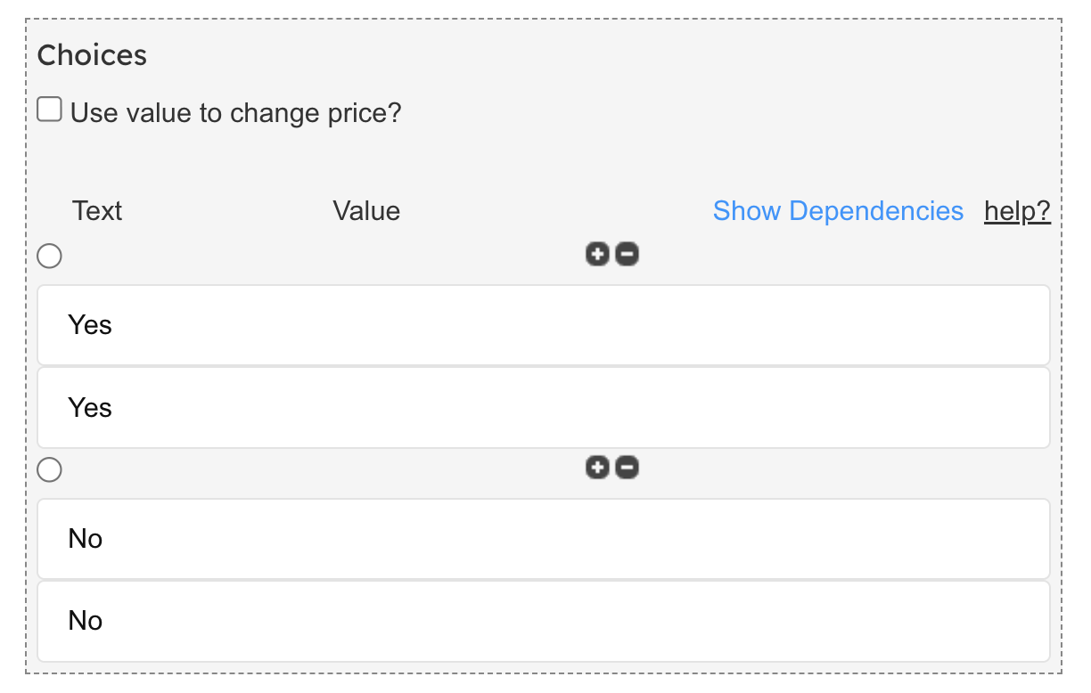Select the radio button above No fields
Viewport: 1091px width, 693px height.
click(x=50, y=469)
